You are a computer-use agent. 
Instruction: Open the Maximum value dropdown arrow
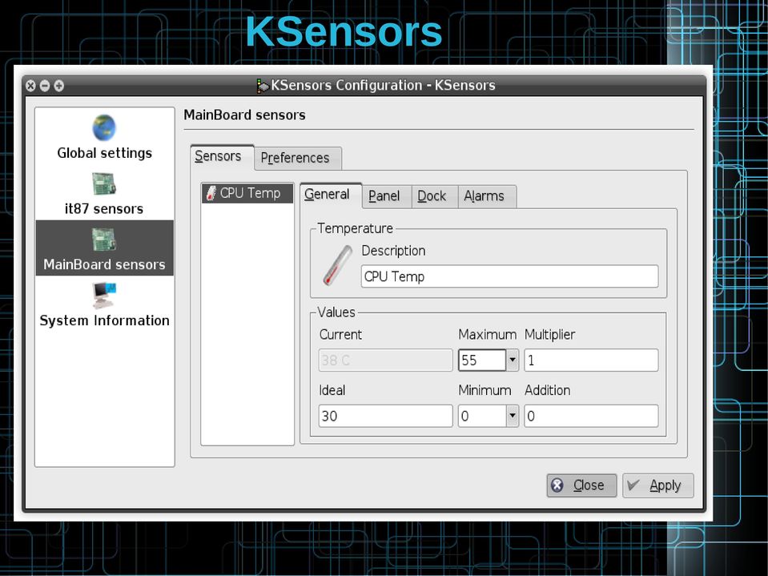pos(513,360)
